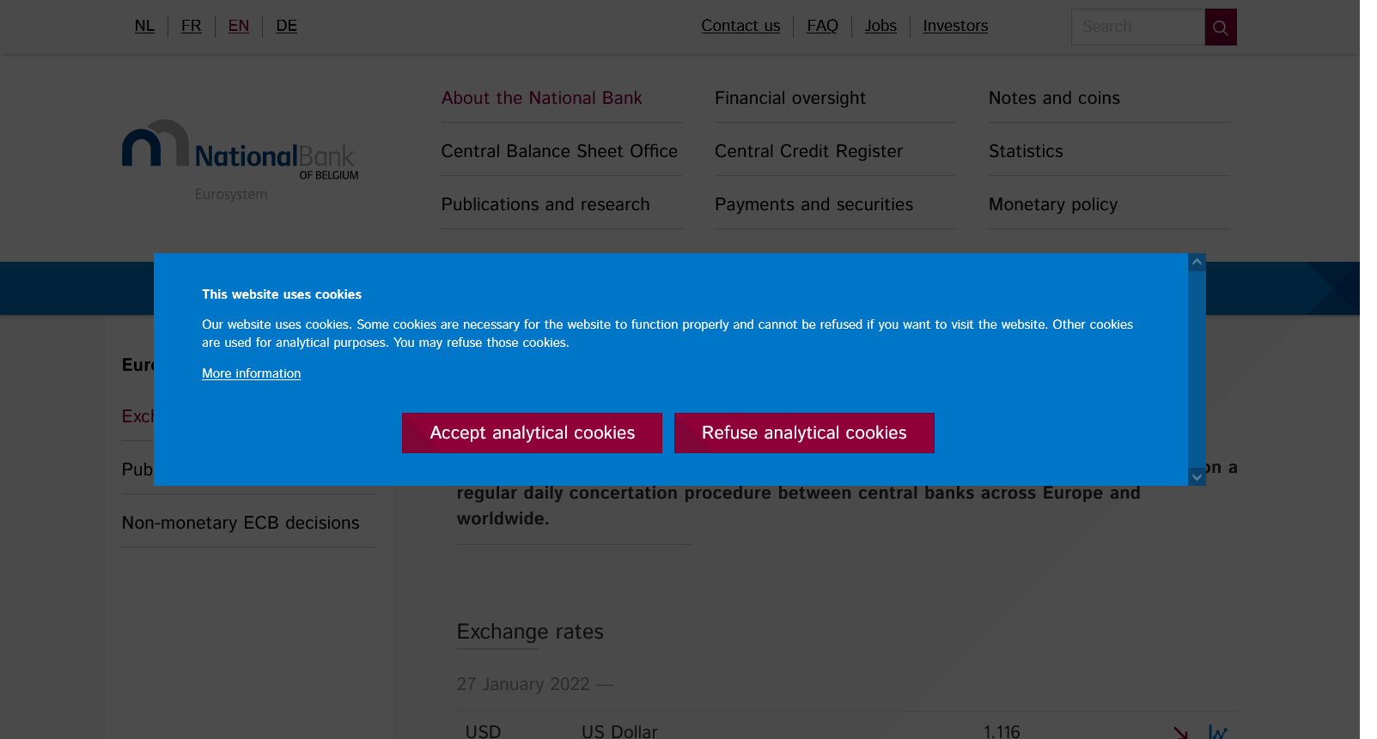Screen dimensions: 1377x739
Task: Click the search magnifier icon button
Action: [x=1220, y=27]
